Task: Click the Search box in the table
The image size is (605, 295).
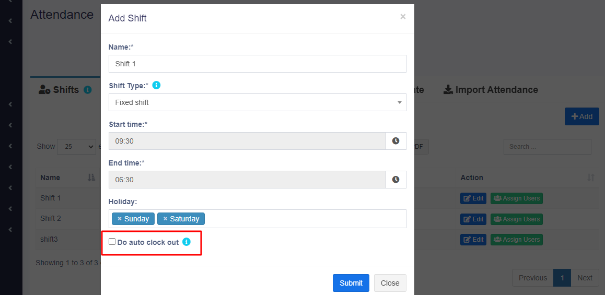Action: click(x=547, y=147)
